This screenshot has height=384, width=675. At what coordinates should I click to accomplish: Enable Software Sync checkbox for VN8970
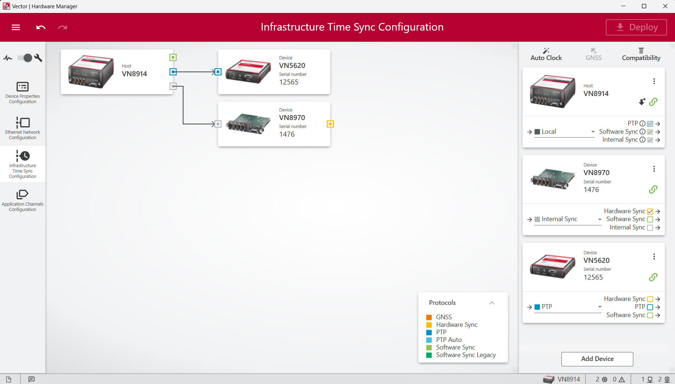(x=650, y=219)
